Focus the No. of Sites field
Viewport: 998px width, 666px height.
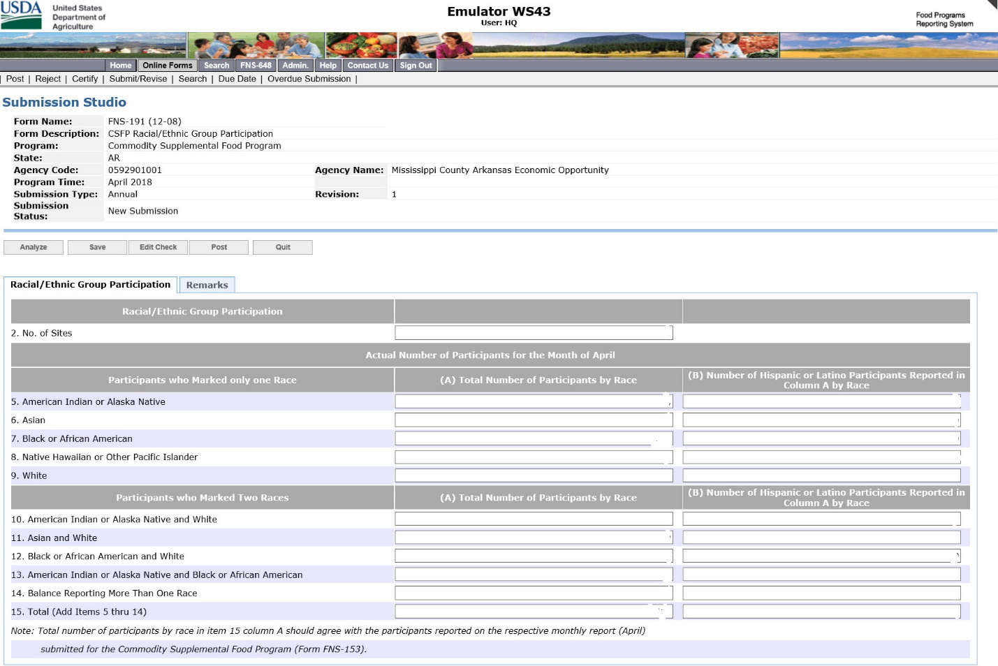point(534,333)
